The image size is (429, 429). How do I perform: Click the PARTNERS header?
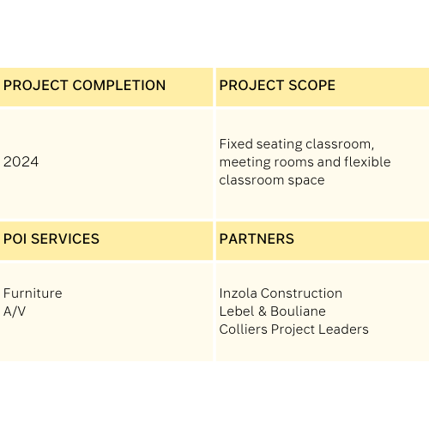tap(257, 239)
